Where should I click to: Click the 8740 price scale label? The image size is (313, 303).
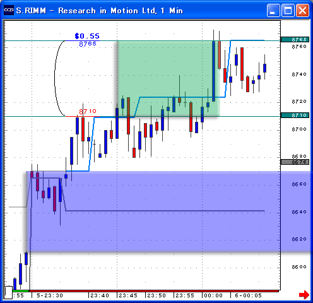[x=299, y=74]
